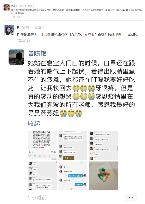Open the bottom-left chat screenshot thumbnail
This screenshot has width=145, height=204.
42,176
